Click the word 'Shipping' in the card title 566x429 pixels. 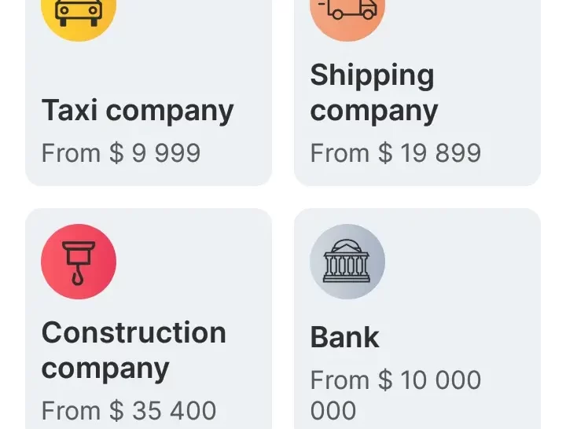coord(372,75)
